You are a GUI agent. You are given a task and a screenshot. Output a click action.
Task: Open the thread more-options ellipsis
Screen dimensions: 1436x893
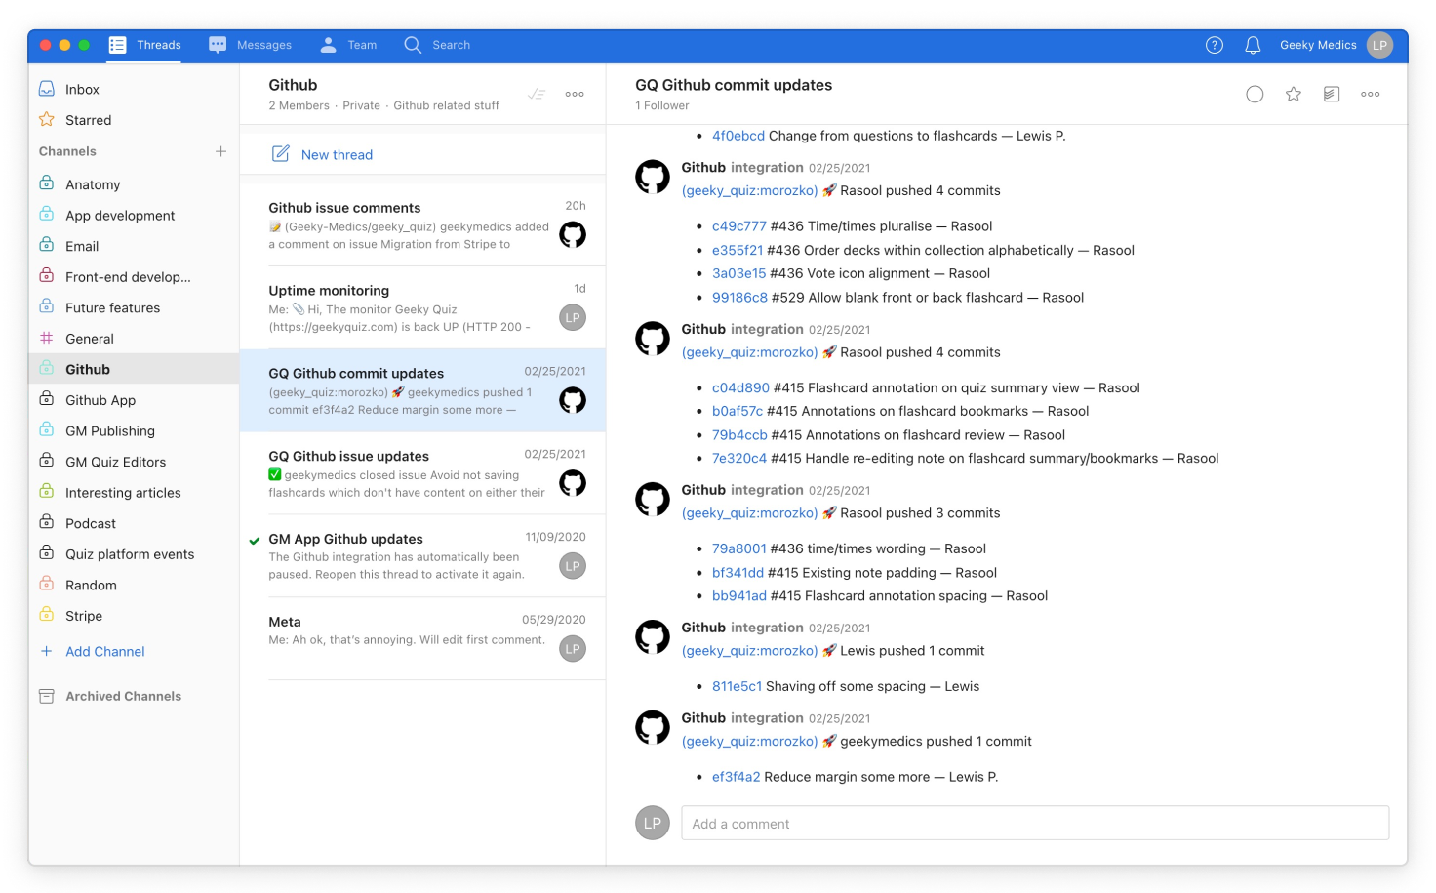point(1371,95)
